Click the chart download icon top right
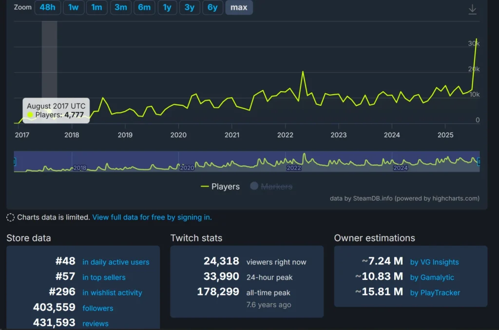The height and width of the screenshot is (330, 499). pos(472,9)
